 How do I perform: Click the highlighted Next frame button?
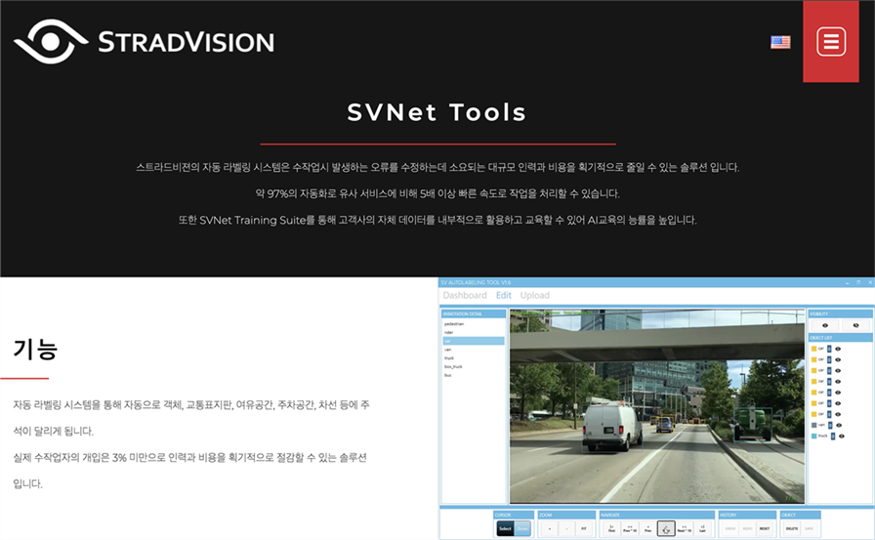(666, 528)
